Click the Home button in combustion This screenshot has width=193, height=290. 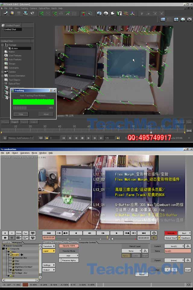(x=19, y=233)
